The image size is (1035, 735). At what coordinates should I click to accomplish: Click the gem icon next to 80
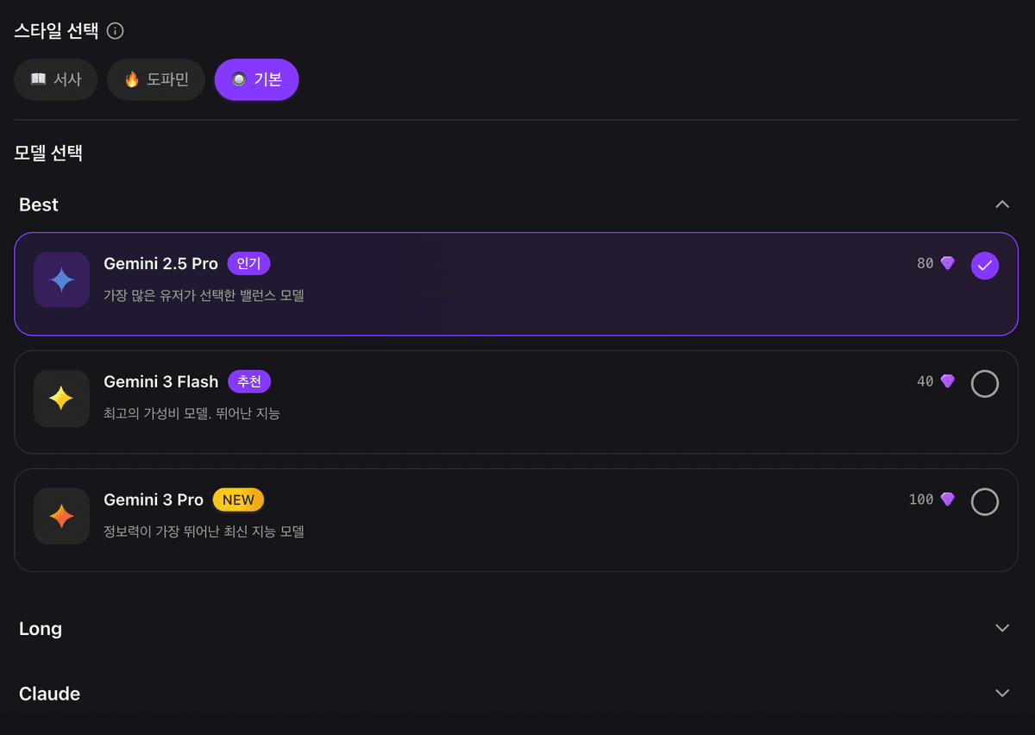pos(948,263)
